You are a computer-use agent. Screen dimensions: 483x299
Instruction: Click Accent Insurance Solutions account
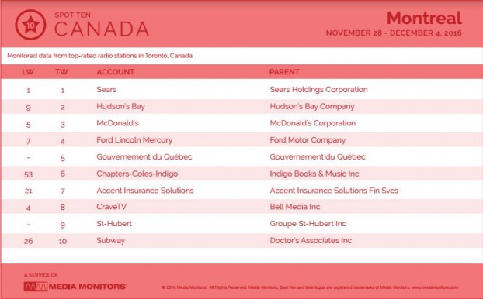click(145, 191)
